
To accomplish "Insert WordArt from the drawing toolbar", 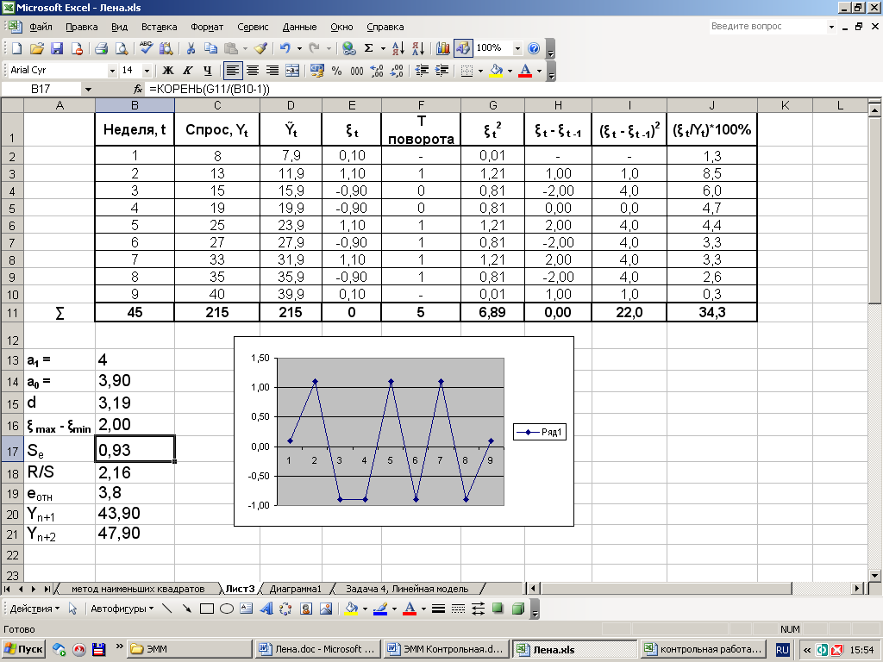I will 266,609.
